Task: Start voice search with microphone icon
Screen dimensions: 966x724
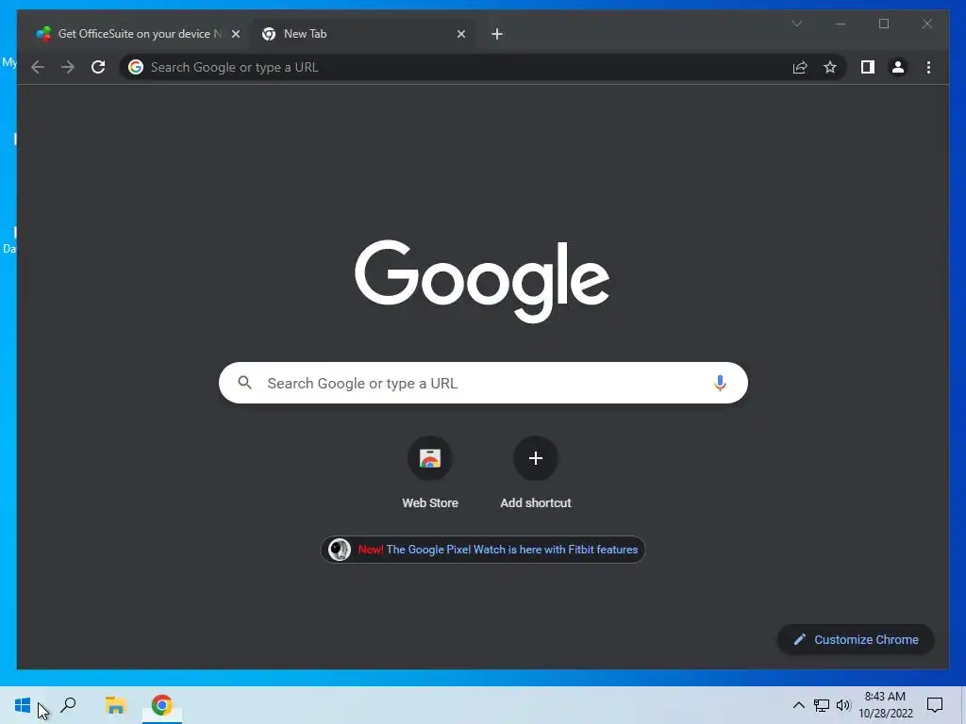Action: point(719,383)
